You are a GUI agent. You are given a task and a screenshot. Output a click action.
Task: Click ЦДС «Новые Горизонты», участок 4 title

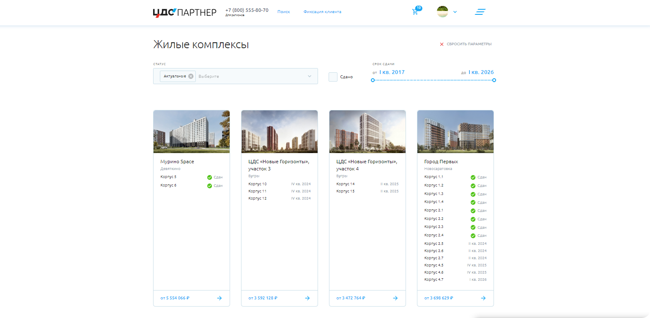click(x=367, y=165)
